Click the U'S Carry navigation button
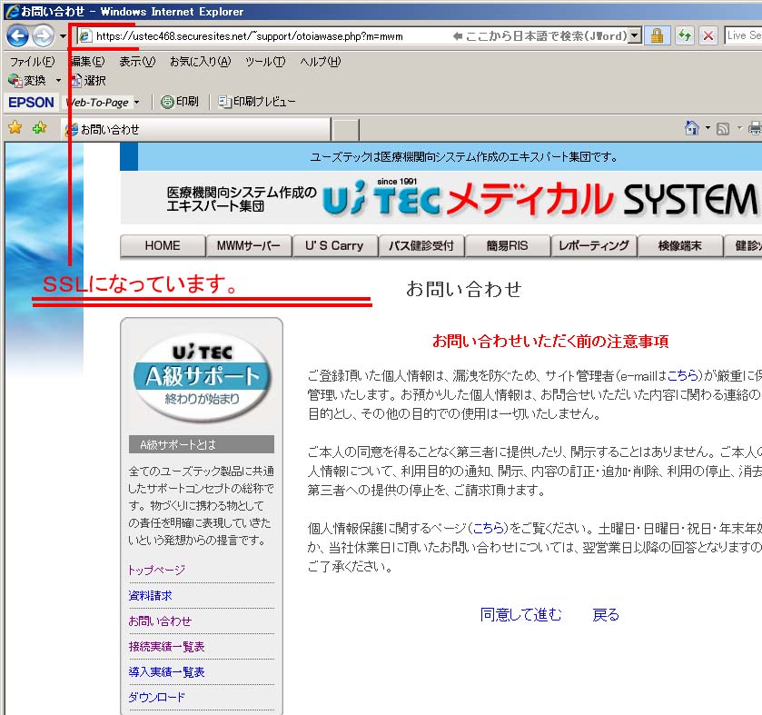Image resolution: width=762 pixels, height=715 pixels. pyautogui.click(x=334, y=246)
